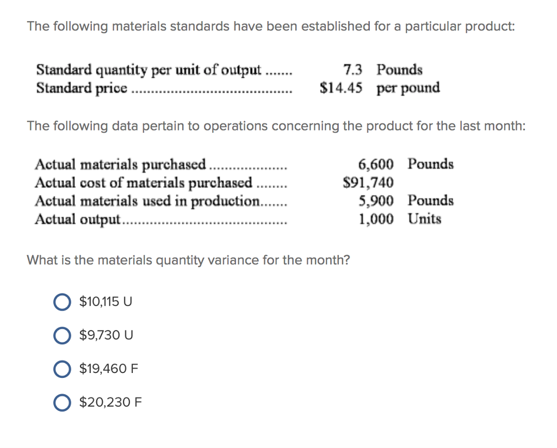Select the $10,115 U answer option
Image resolution: width=557 pixels, height=448 pixels.
pyautogui.click(x=62, y=302)
